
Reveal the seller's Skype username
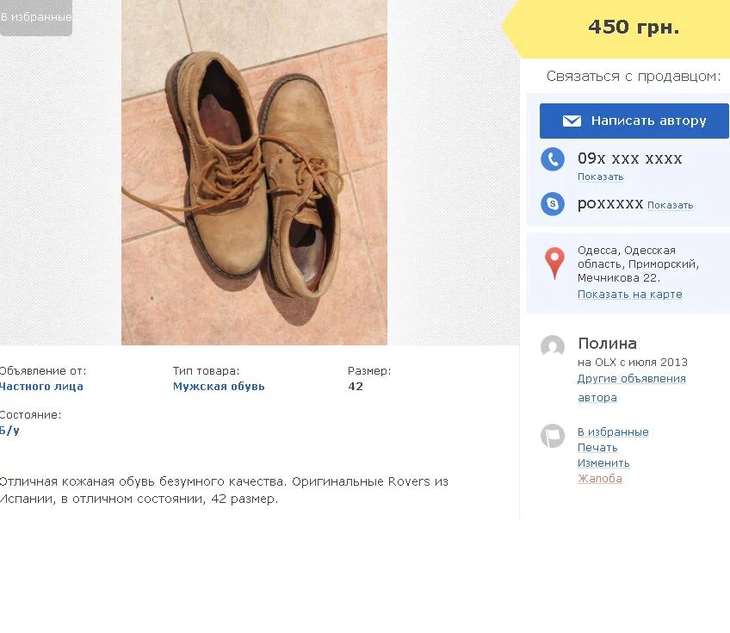670,206
